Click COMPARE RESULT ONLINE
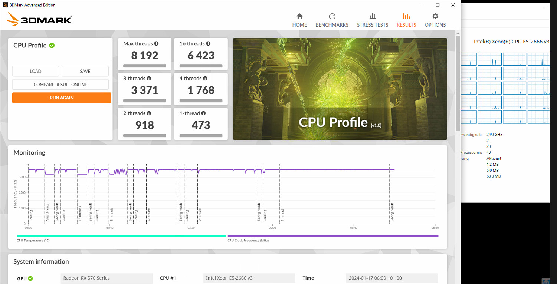The width and height of the screenshot is (557, 284). [60, 85]
